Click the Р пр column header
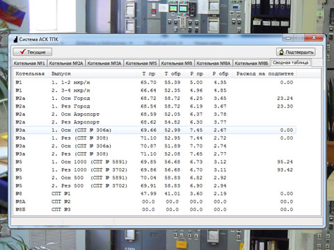 tap(196, 74)
